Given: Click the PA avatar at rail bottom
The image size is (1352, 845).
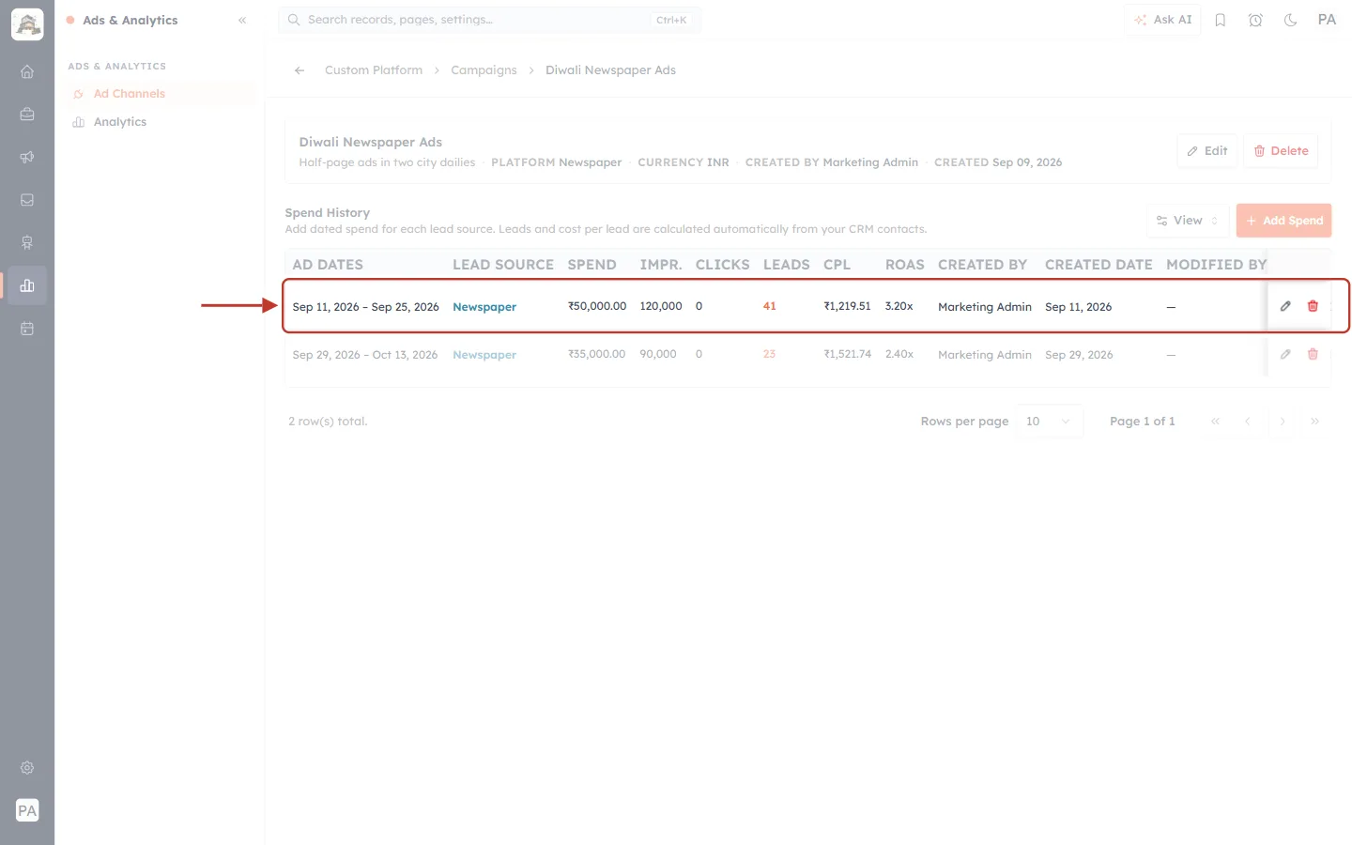Looking at the screenshot, I should point(27,810).
